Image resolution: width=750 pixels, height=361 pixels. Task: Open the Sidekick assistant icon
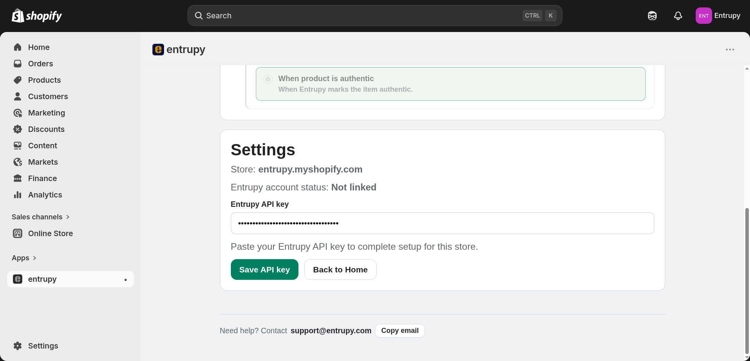(x=652, y=16)
